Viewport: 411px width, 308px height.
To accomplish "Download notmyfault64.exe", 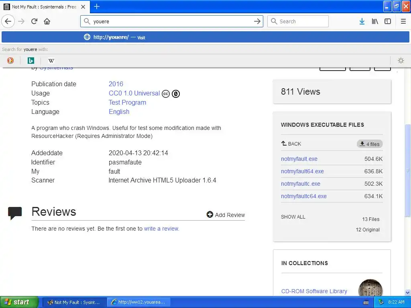I will [x=302, y=171].
